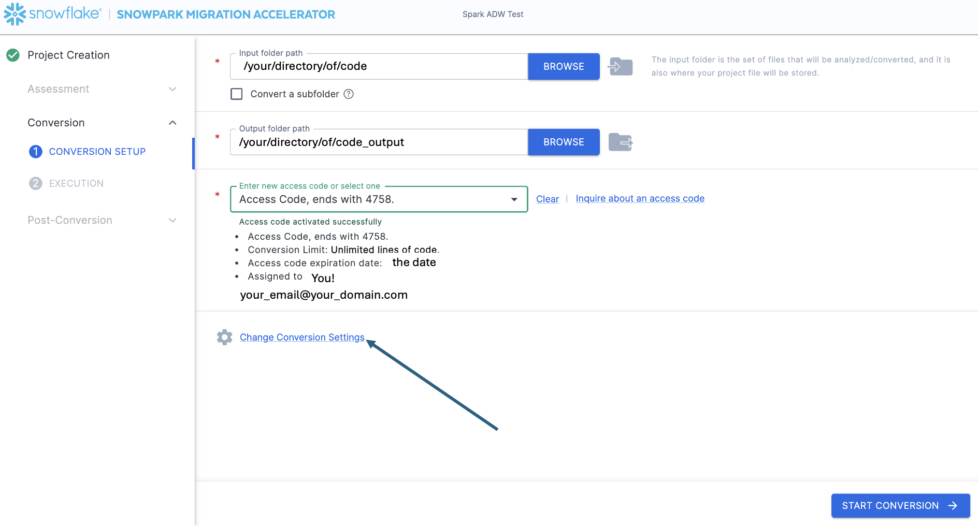Click the input folder icon with arrow
The height and width of the screenshot is (526, 978).
620,66
